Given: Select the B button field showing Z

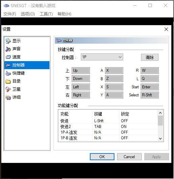Looking at the screenshot, I should (x=114, y=79).
